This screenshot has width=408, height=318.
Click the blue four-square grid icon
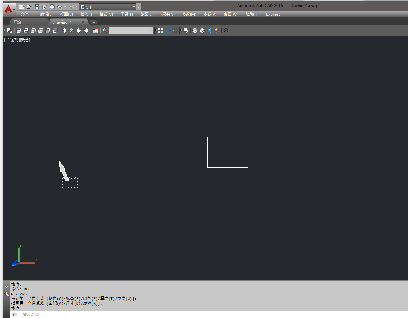(x=161, y=30)
